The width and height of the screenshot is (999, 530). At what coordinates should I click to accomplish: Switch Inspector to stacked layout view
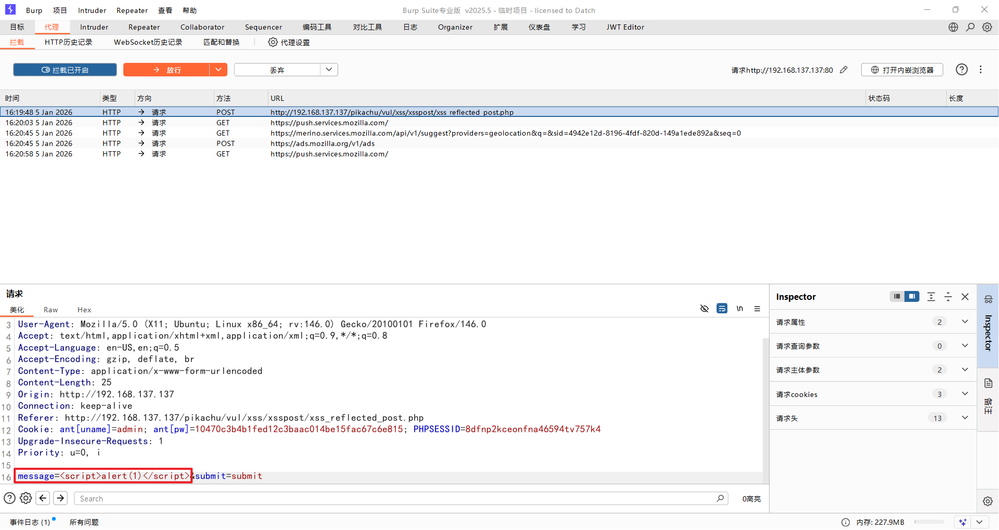(x=896, y=296)
